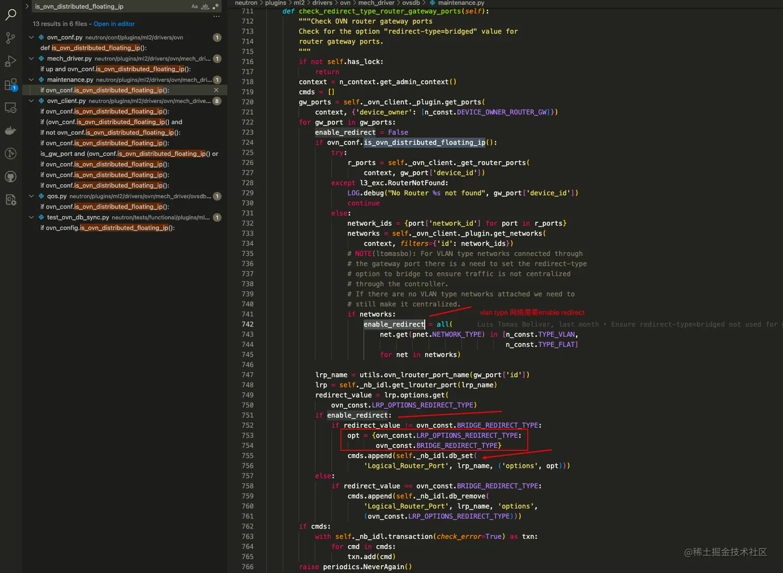Collapse the qos.py results group
Image resolution: width=783 pixels, height=573 pixels.
coord(32,196)
